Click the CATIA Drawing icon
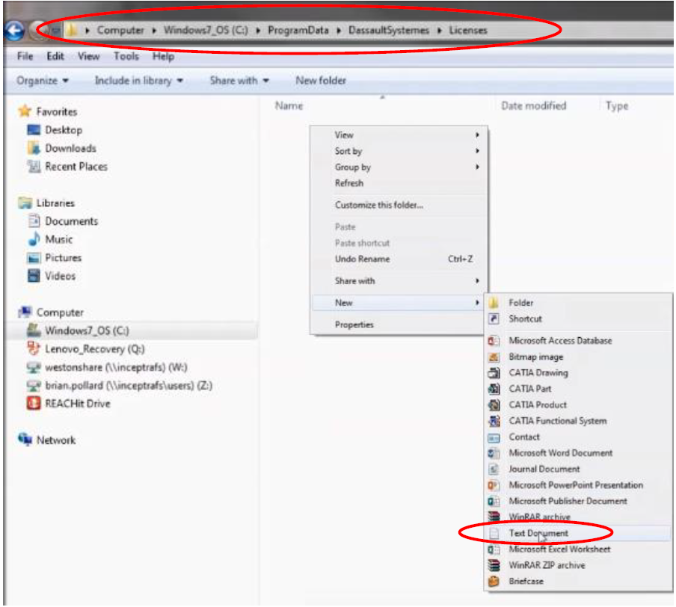 (494, 372)
